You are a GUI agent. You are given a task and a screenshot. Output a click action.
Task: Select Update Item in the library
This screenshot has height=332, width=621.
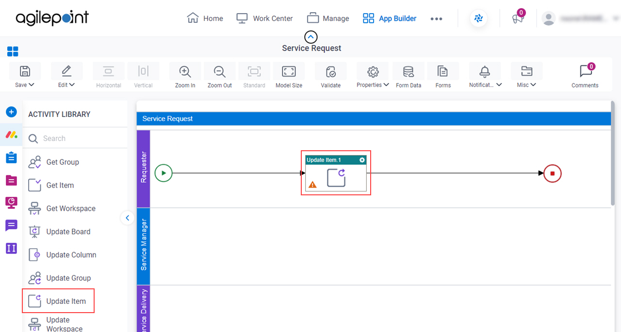coord(58,301)
